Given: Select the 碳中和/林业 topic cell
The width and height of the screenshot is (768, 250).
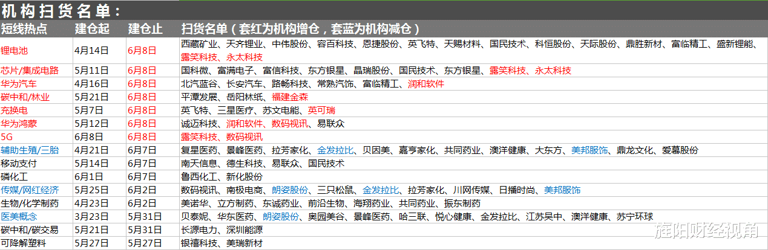Looking at the screenshot, I should 25,97.
